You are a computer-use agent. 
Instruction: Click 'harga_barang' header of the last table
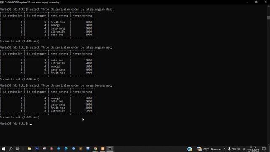[x=82, y=92]
